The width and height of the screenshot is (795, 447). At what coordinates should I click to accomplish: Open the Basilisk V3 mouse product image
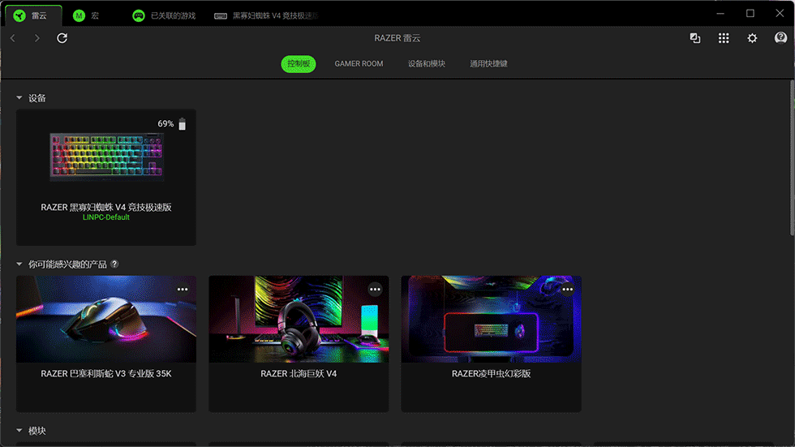(x=106, y=320)
